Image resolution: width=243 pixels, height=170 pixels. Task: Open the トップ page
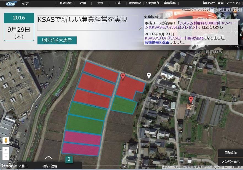[x=24, y=3]
